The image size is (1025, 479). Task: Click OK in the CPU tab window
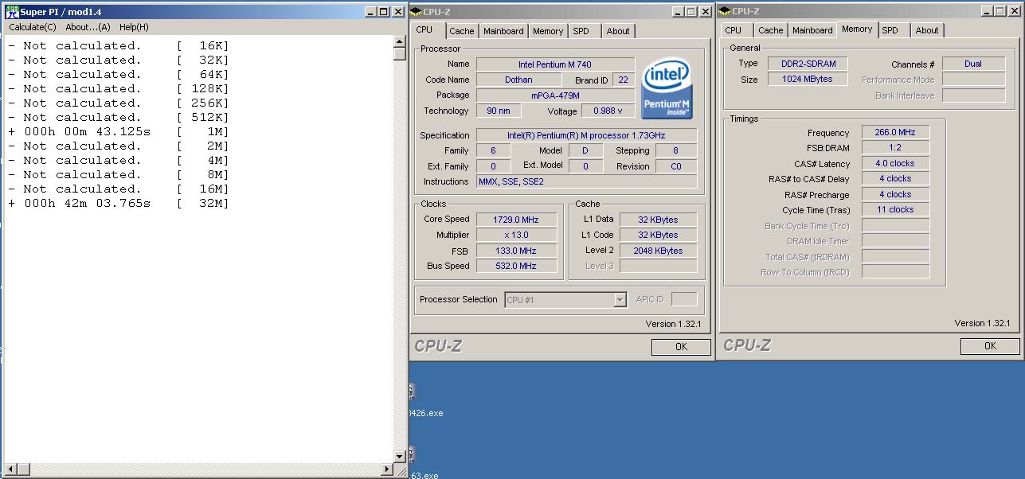coord(681,347)
